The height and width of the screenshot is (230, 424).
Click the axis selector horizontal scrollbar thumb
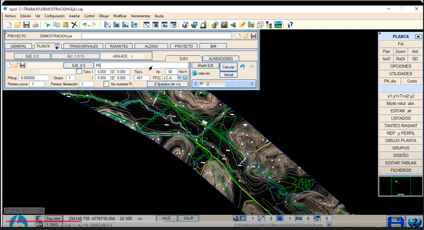point(236,84)
